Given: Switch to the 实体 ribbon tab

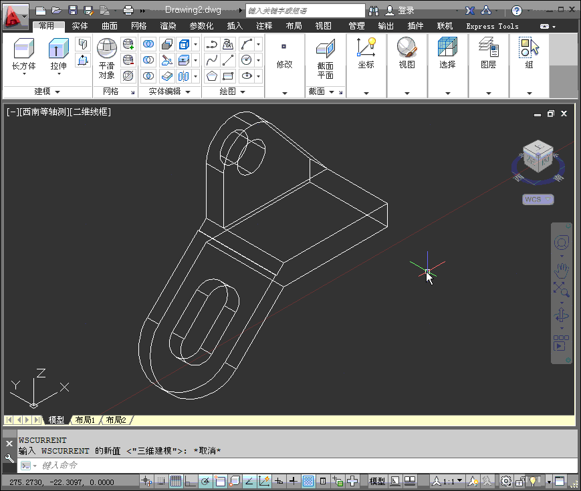Looking at the screenshot, I should coord(80,26).
